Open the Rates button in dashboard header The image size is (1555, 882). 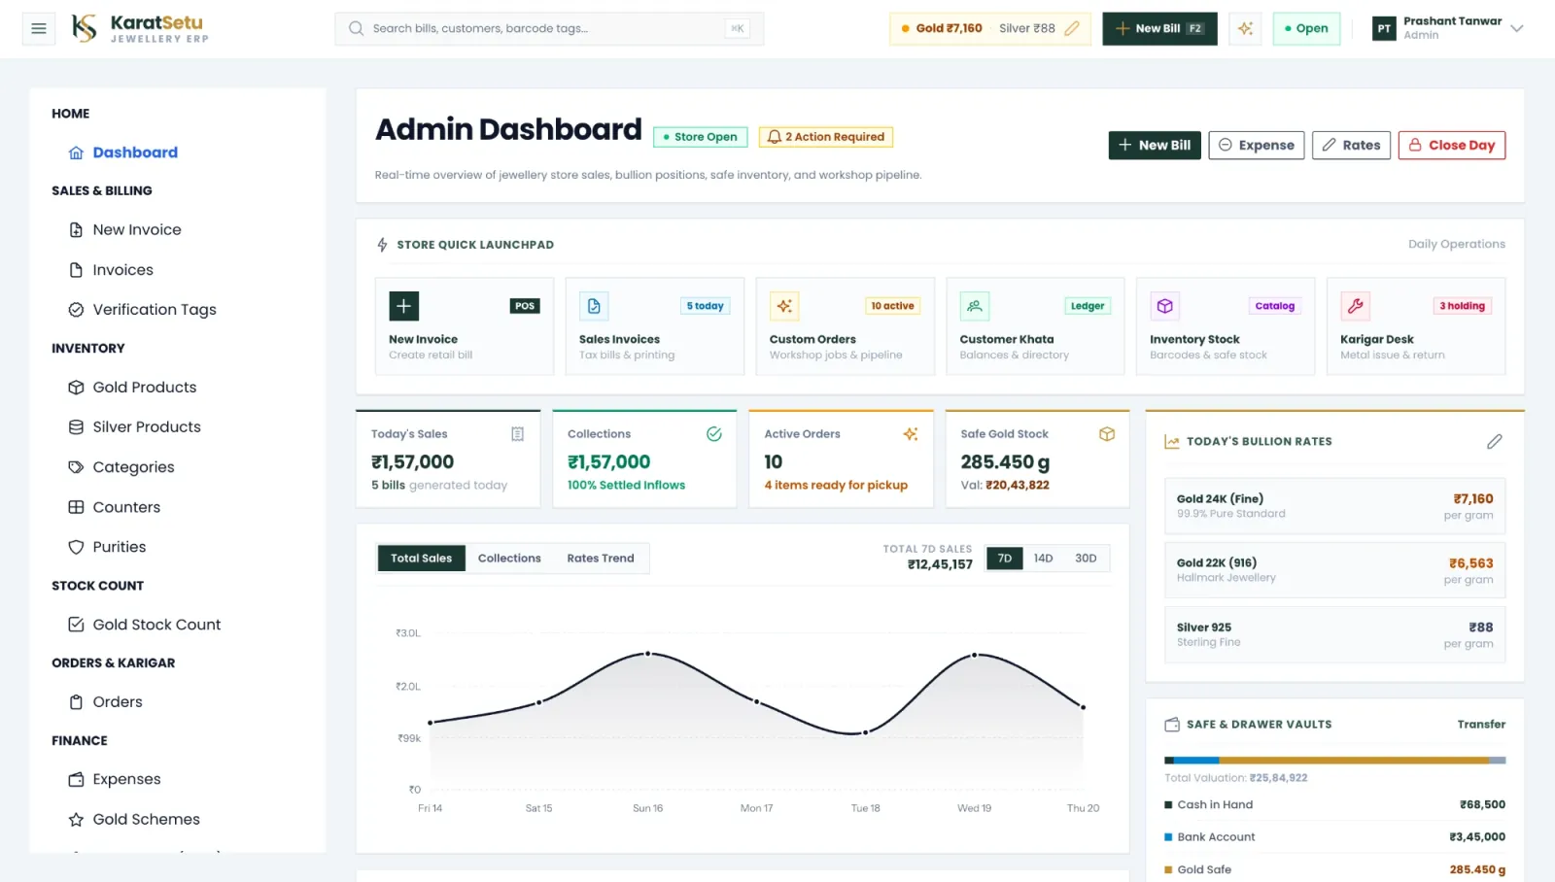[x=1351, y=146]
